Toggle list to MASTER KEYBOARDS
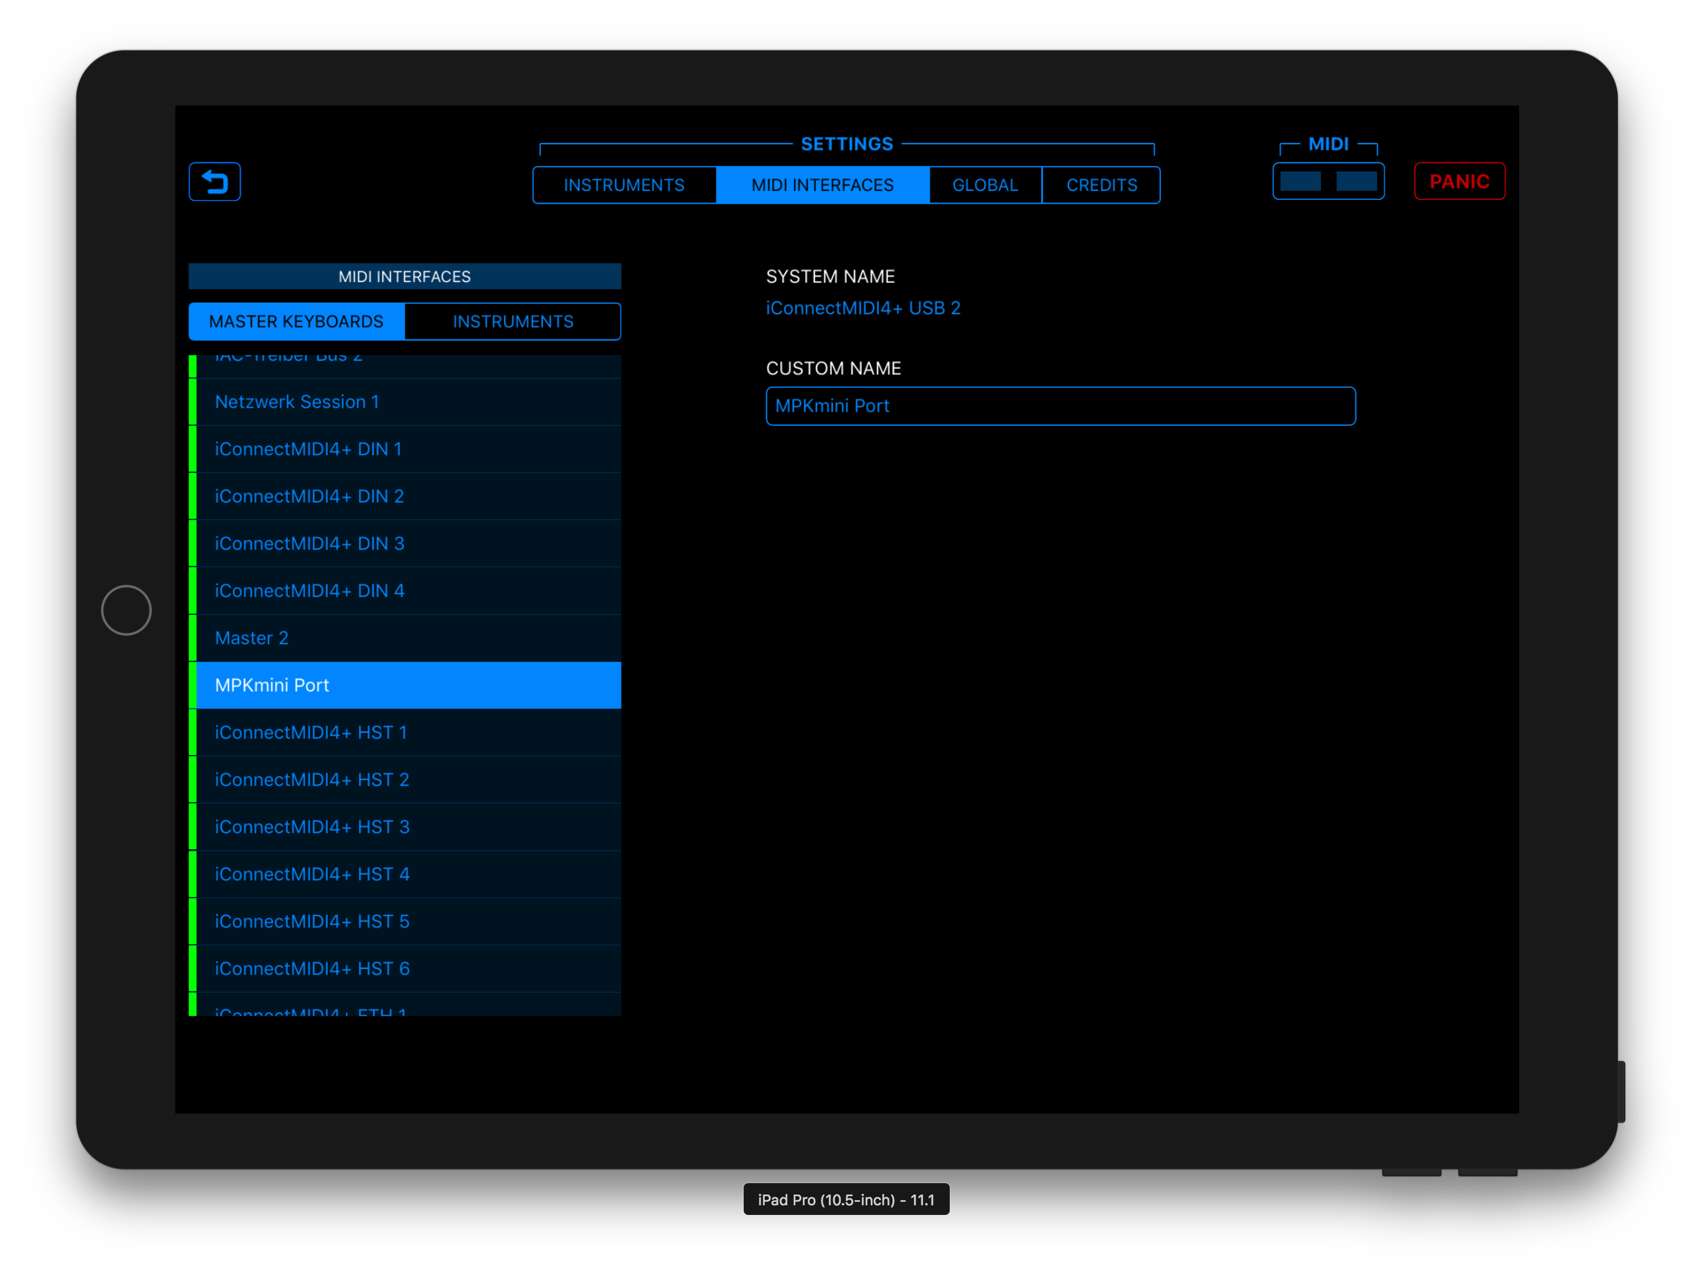The width and height of the screenshot is (1694, 1274). pyautogui.click(x=296, y=322)
